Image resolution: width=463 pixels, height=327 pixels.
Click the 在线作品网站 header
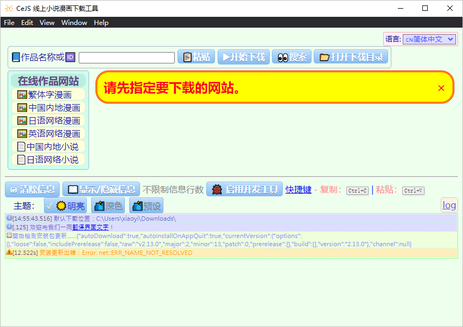(x=48, y=81)
